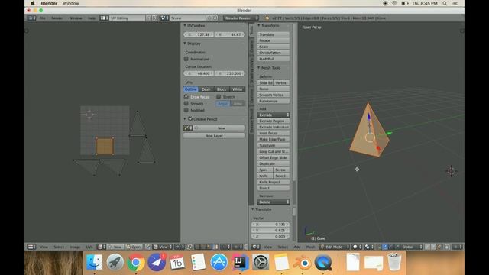The image size is (489, 275).
Task: Open the UVs menu in UV editor header
Action: tap(89, 247)
